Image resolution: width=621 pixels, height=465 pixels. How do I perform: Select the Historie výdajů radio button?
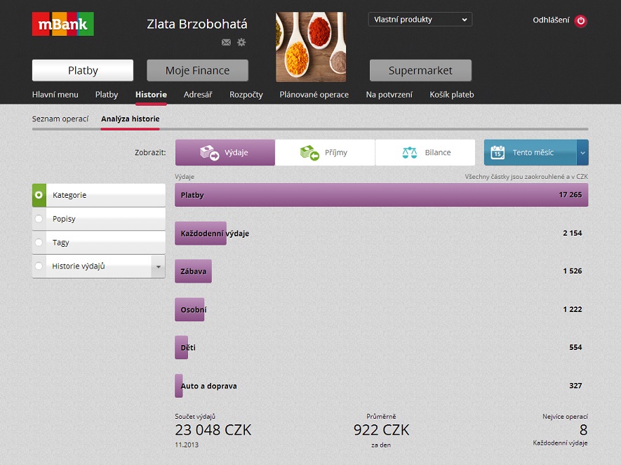[39, 266]
